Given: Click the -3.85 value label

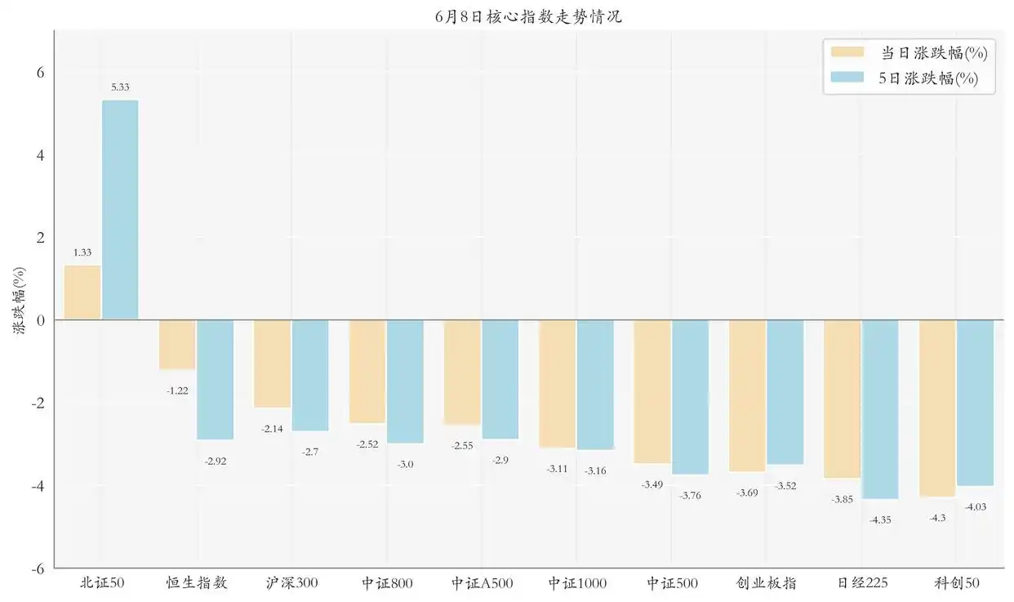Looking at the screenshot, I should click(x=842, y=499).
